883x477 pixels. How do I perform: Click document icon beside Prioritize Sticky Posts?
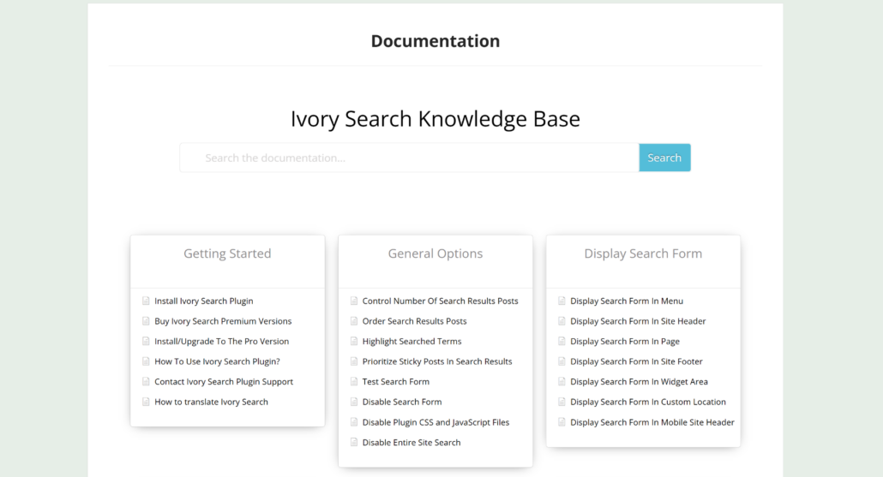pos(354,361)
